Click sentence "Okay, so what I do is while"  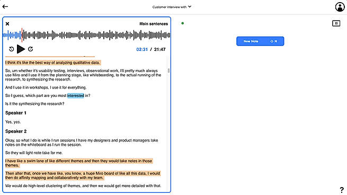(x=82, y=143)
